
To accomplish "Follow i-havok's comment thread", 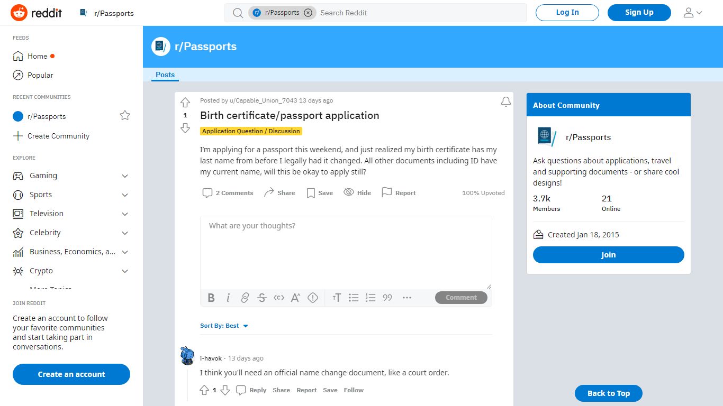I will pos(354,390).
